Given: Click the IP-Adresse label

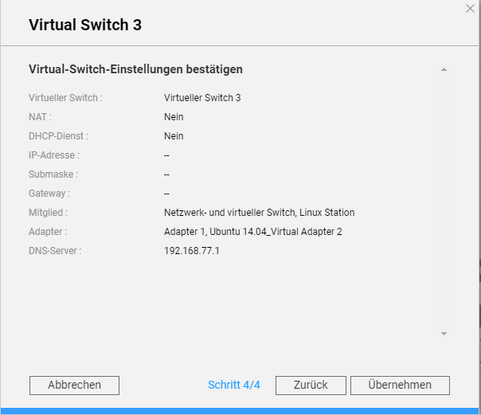Looking at the screenshot, I should coord(53,155).
